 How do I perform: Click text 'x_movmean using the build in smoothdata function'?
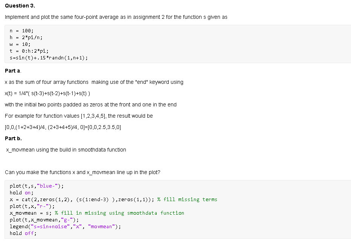click(x=66, y=150)
